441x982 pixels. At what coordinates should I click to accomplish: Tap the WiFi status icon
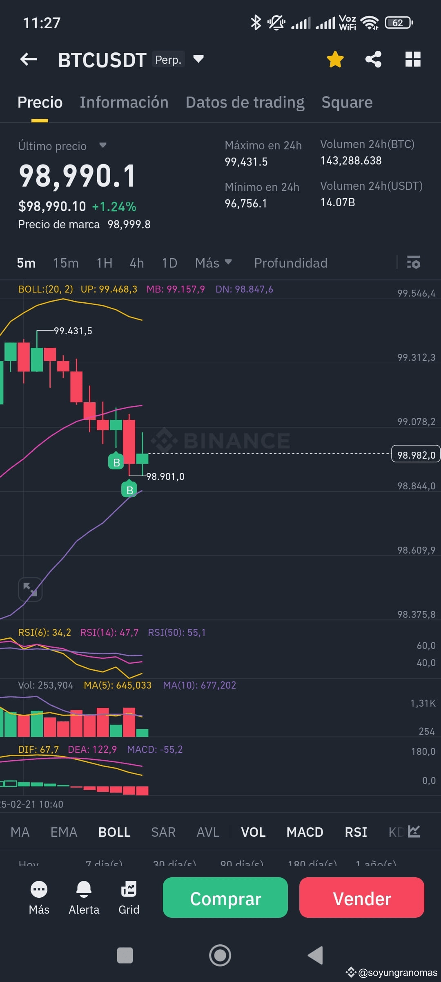click(x=370, y=23)
